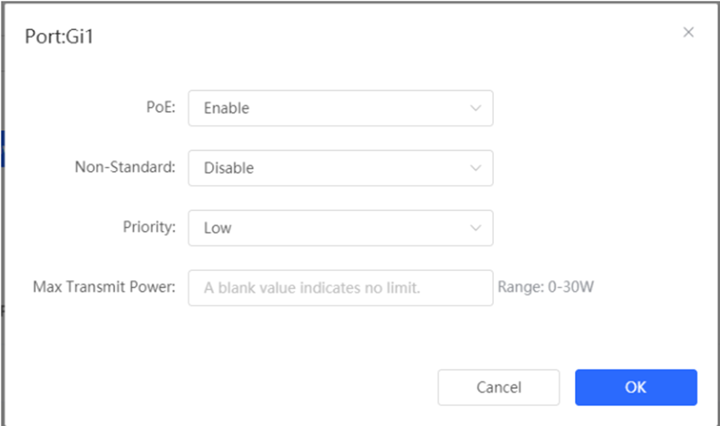
Task: Click the 'PoE:' field label
Action: click(x=161, y=107)
